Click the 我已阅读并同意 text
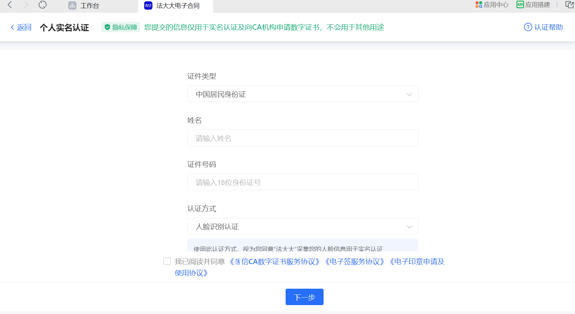 [200, 262]
